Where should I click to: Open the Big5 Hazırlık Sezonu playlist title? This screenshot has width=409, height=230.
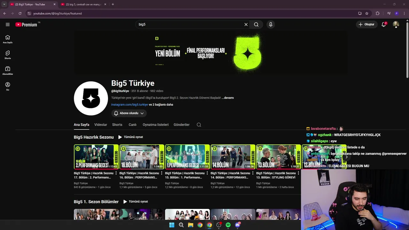[x=94, y=137]
